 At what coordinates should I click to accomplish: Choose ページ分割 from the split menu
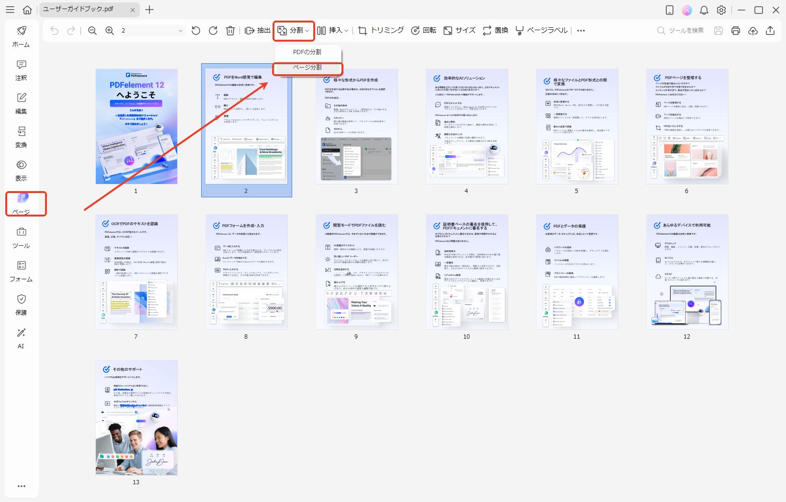[308, 68]
